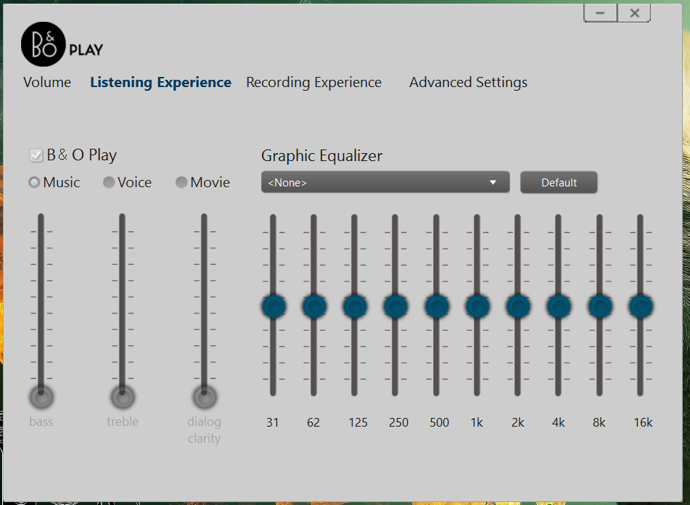690x505 pixels.
Task: Switch to the Volume tab
Action: 47,83
